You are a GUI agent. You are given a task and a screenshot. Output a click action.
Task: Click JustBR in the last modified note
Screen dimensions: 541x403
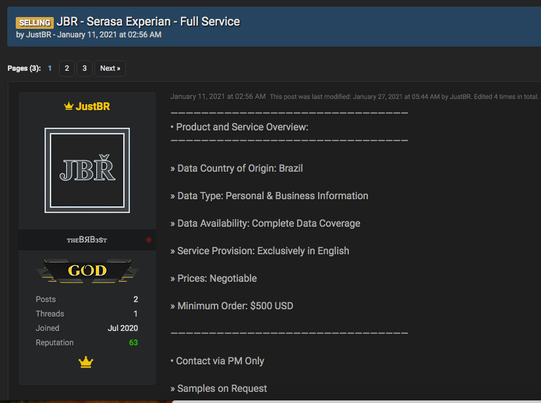461,97
